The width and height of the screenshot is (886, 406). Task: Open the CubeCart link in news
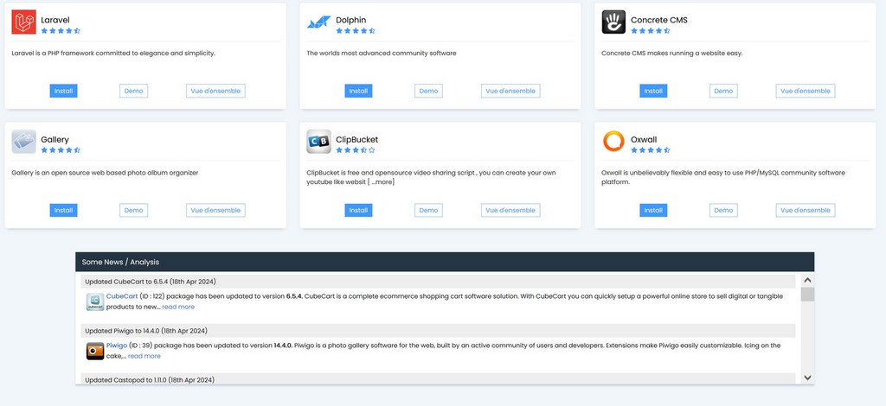point(122,296)
